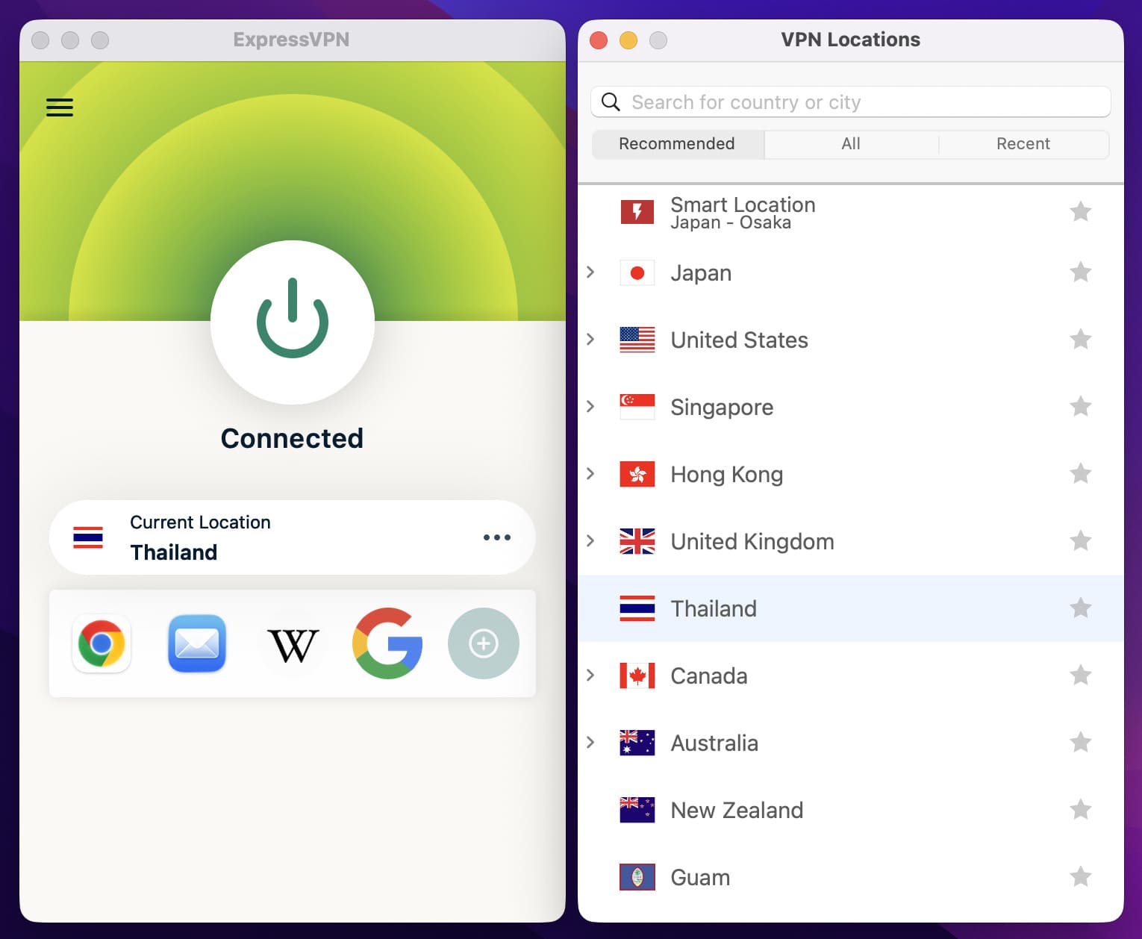Favorite Singapore with its star

click(x=1081, y=406)
